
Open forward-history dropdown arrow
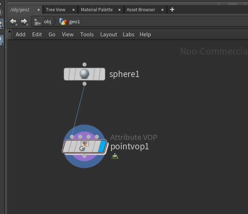pos(28,25)
